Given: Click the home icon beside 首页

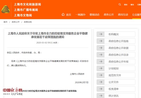Looking at the screenshot, I should (63, 15).
